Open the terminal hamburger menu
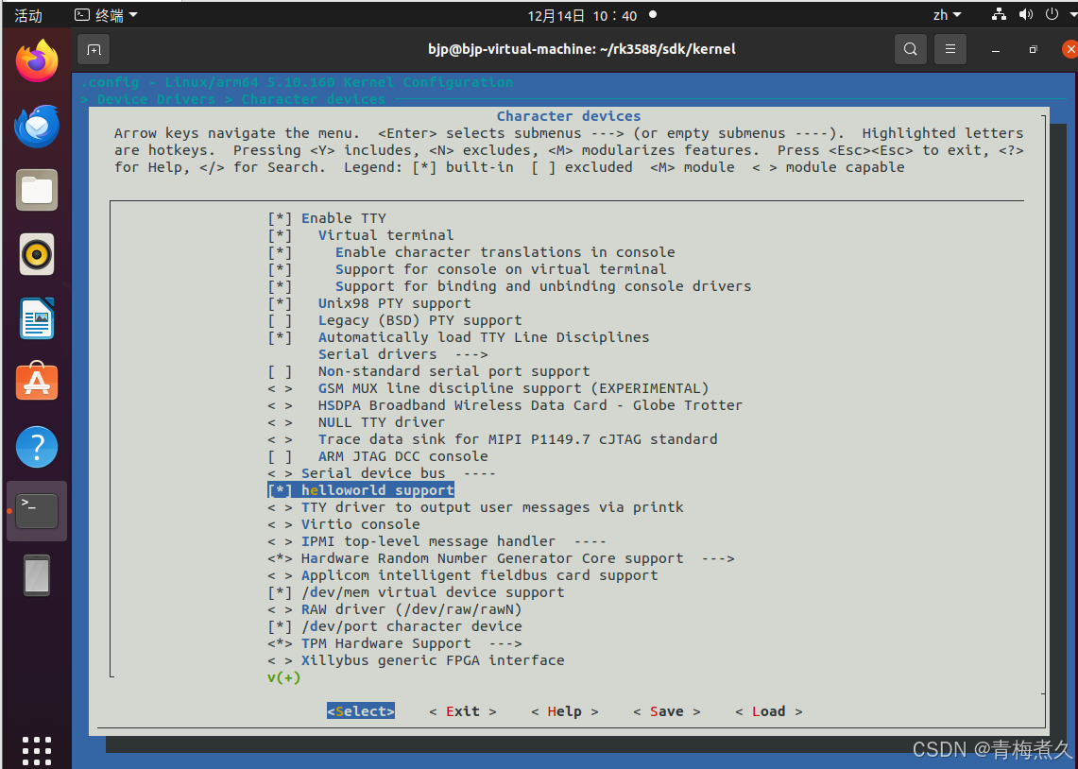This screenshot has width=1078, height=769. [x=950, y=49]
